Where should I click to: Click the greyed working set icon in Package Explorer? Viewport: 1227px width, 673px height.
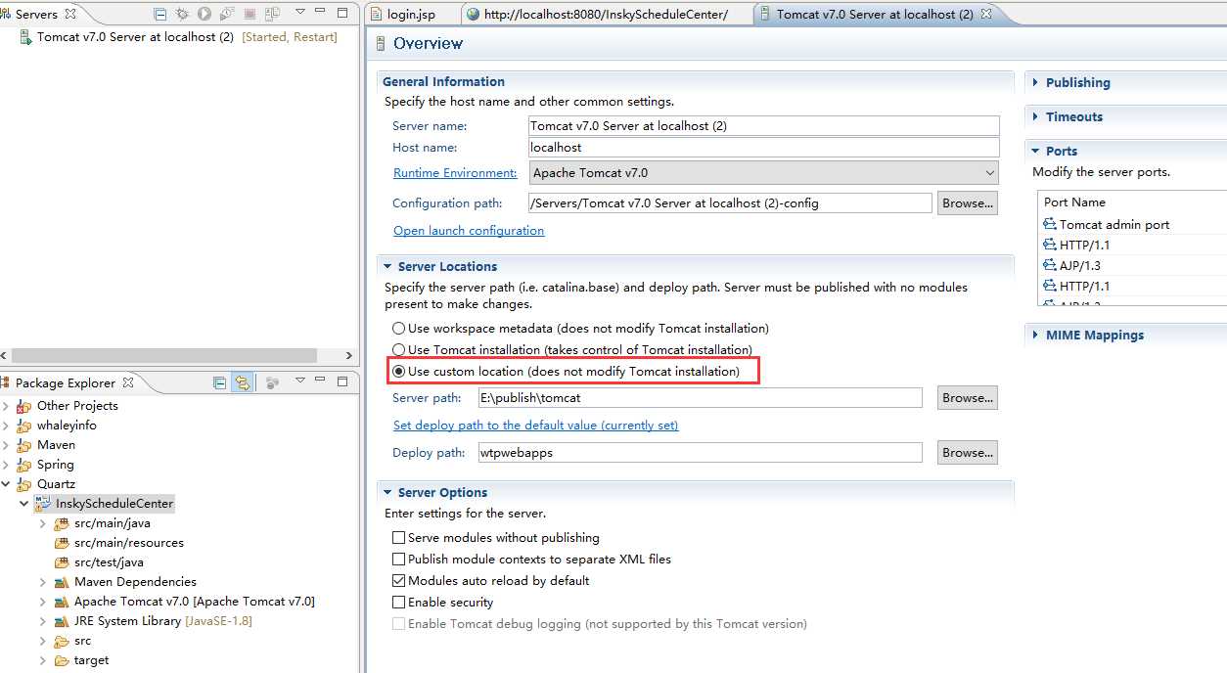273,382
